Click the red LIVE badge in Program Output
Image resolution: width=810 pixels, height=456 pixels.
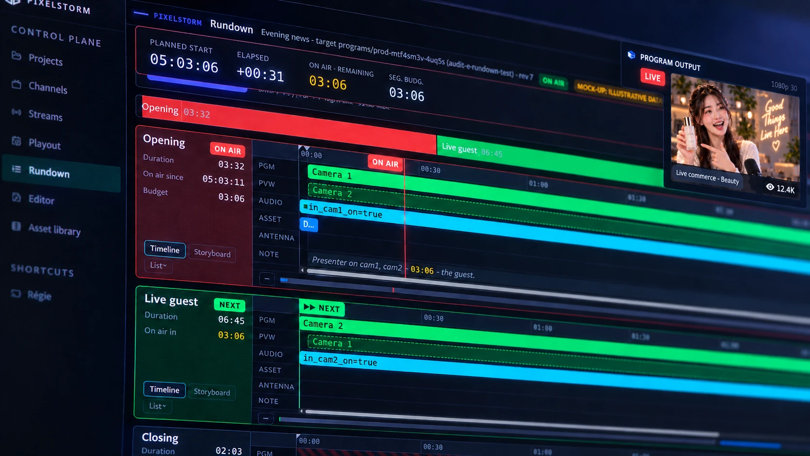pos(653,77)
